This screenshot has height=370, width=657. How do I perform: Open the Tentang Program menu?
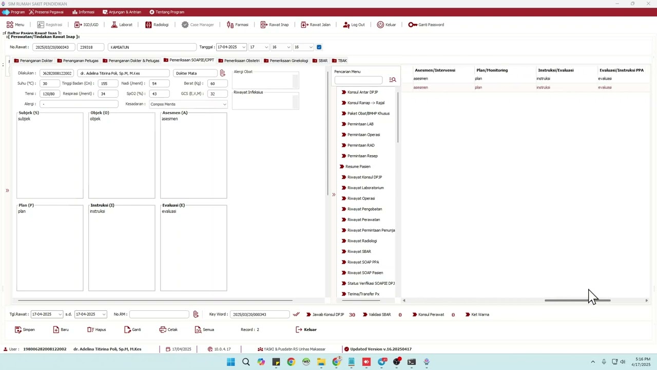[167, 12]
